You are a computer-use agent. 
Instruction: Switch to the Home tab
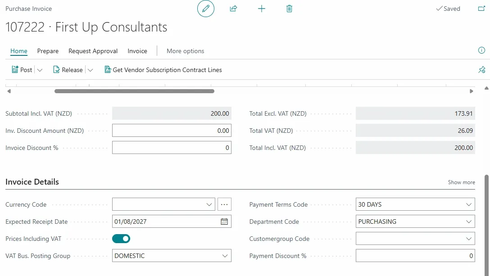point(19,51)
